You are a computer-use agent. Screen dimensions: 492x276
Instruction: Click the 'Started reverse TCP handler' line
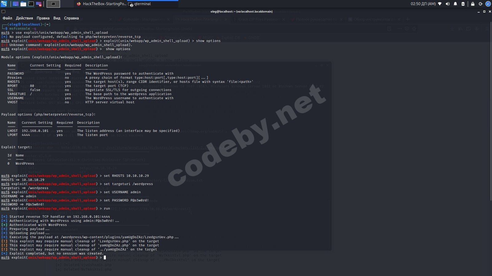point(56,217)
